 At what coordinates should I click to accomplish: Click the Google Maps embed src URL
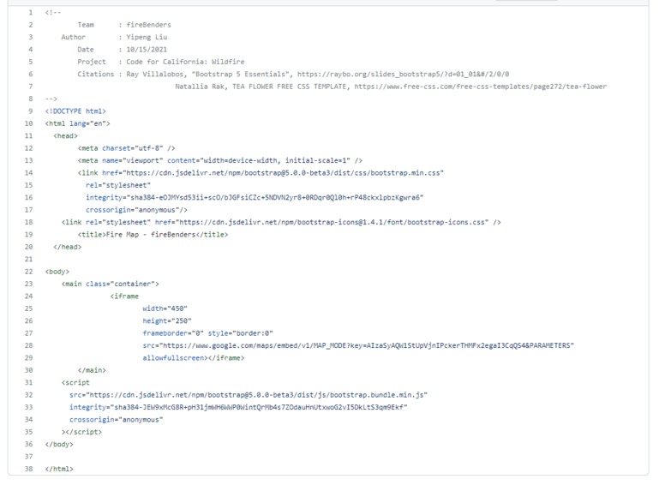tap(366, 345)
